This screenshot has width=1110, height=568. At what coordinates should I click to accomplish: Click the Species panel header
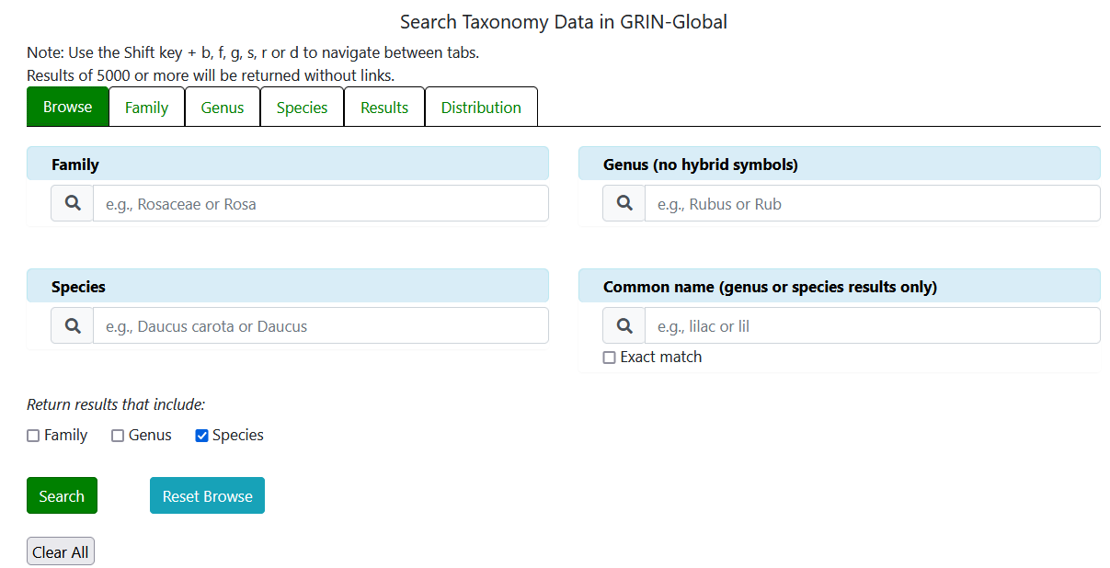[288, 286]
